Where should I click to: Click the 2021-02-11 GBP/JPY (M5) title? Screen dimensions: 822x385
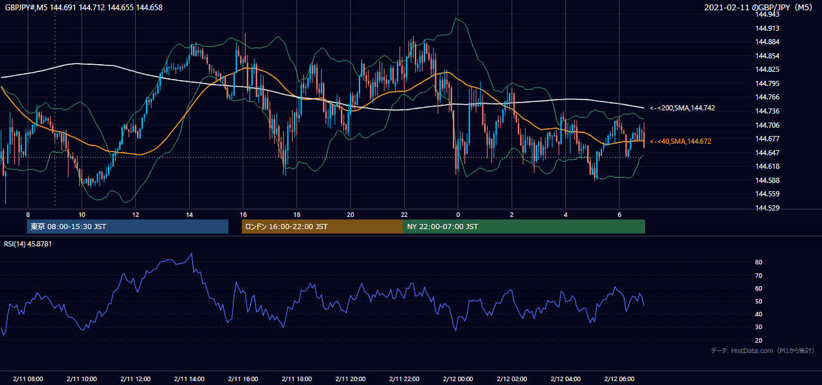point(760,8)
